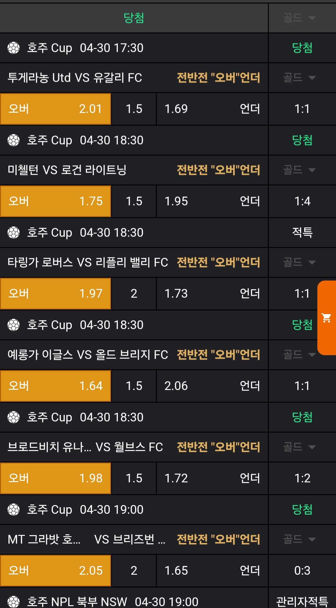Viewport: 336px width, 608px height.
Task: Choose 오버 1.98 for 브로드비치 match
Action: (56, 478)
